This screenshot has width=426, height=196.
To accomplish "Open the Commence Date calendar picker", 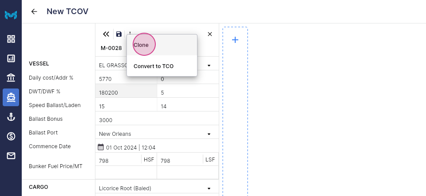I will click(x=101, y=147).
